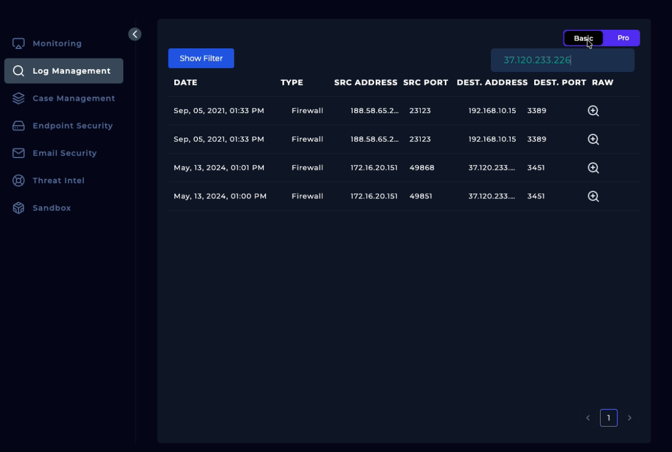
Task: Collapse the sidebar with the chevron button
Action: pyautogui.click(x=135, y=34)
